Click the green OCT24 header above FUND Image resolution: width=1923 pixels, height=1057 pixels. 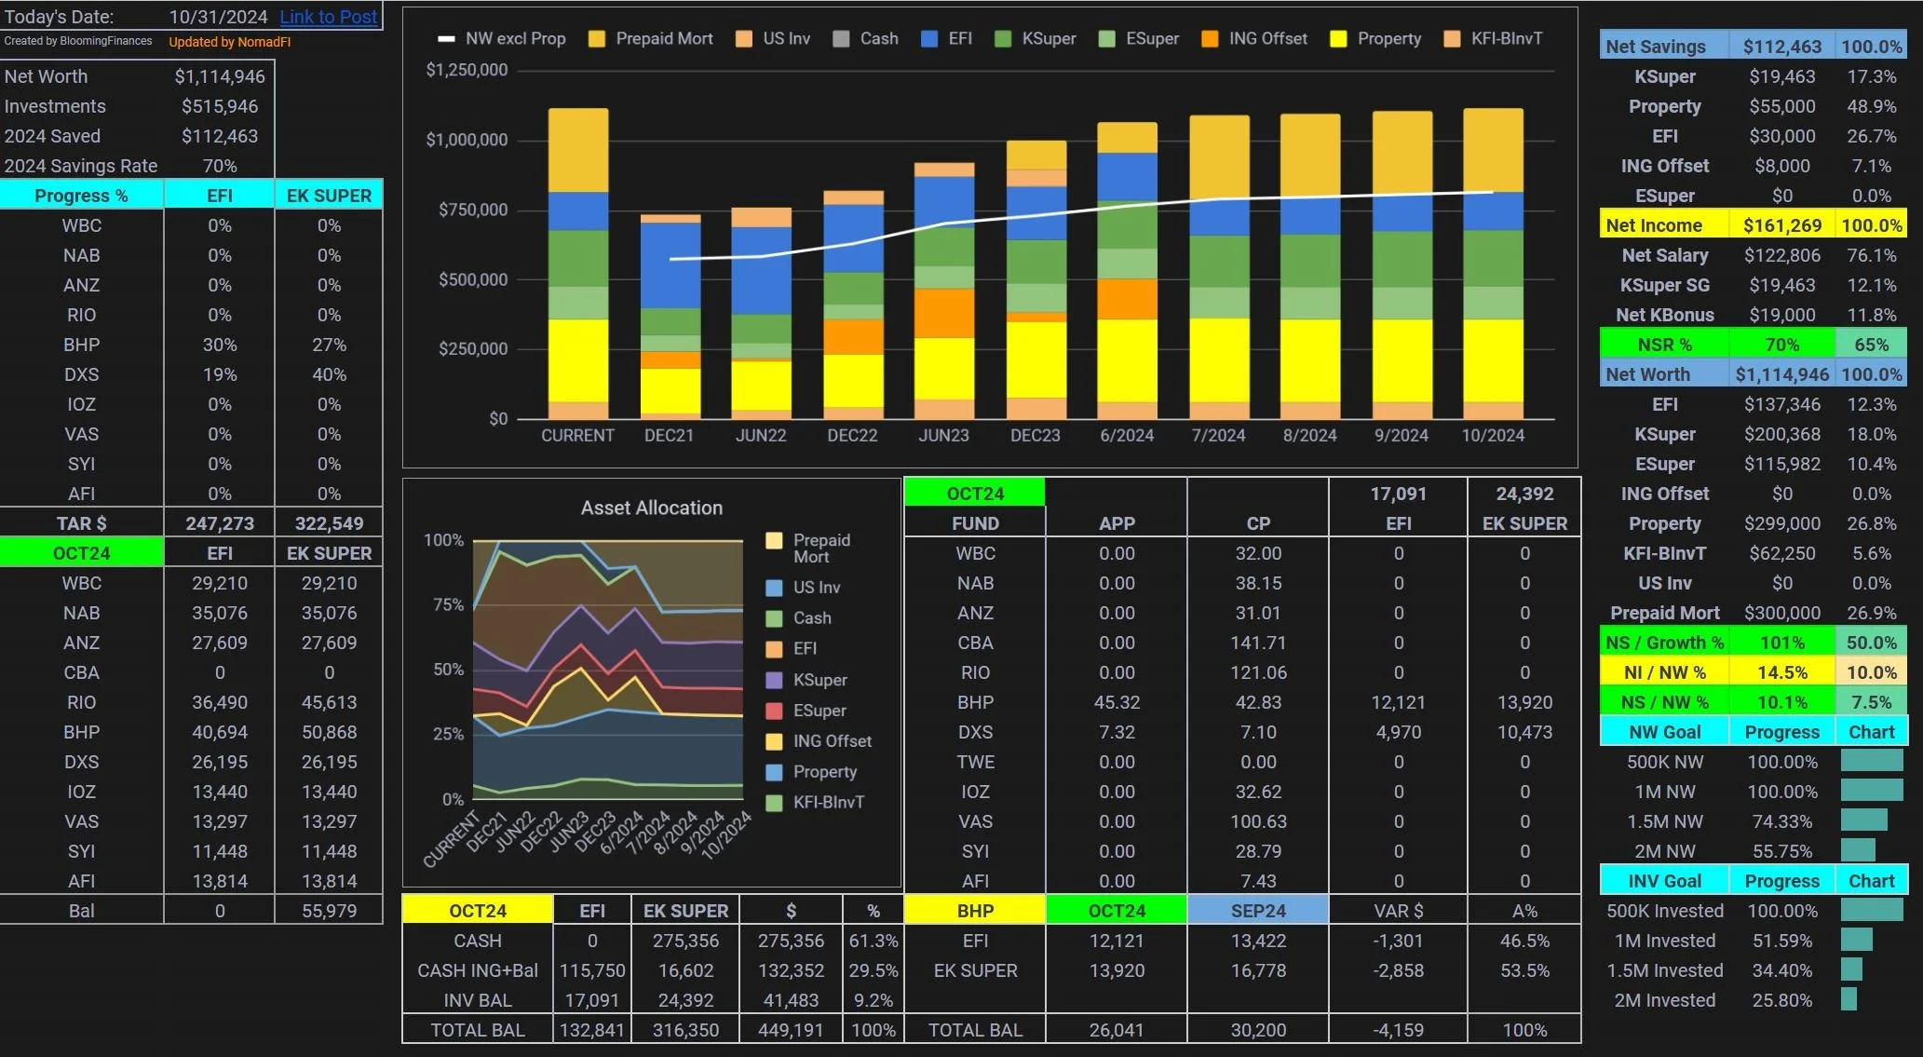point(974,494)
